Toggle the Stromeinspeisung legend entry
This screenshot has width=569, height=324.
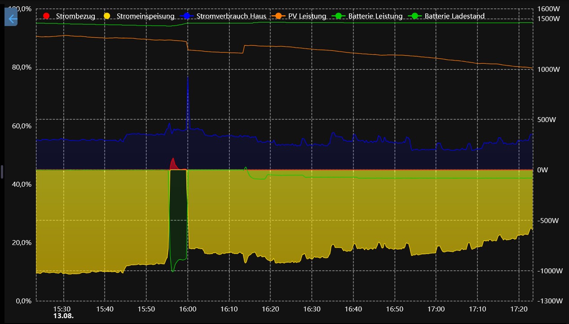coord(139,16)
